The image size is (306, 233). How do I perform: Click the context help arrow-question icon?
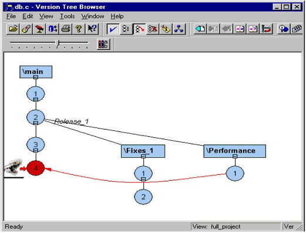pos(92,29)
